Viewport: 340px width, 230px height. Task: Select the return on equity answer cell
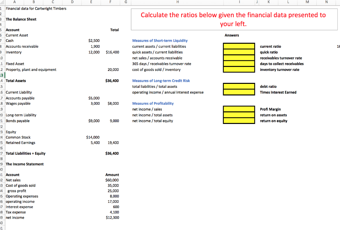(x=239, y=121)
